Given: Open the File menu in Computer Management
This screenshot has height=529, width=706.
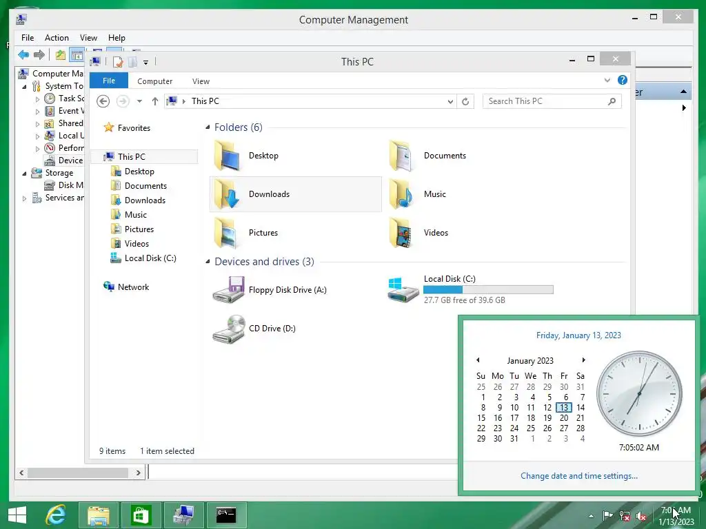Looking at the screenshot, I should [x=28, y=38].
